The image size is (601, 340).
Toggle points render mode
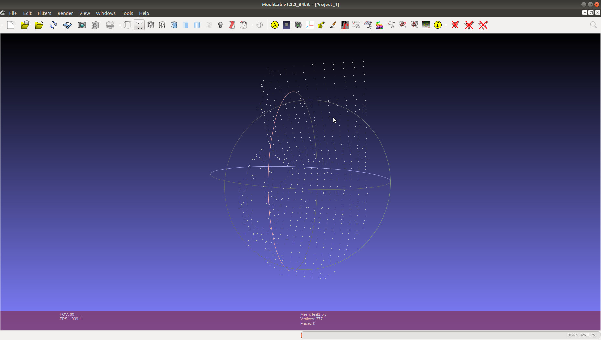(x=139, y=25)
